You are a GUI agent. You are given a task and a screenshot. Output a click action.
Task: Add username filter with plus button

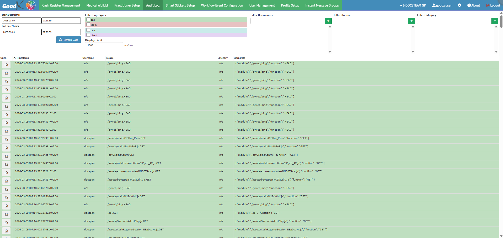click(x=328, y=21)
